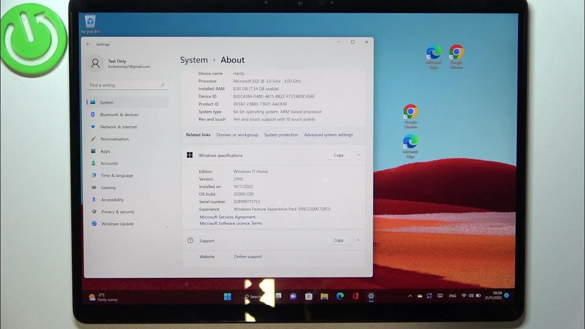Click System in the breadcrumb heading
The width and height of the screenshot is (585, 329).
click(194, 60)
